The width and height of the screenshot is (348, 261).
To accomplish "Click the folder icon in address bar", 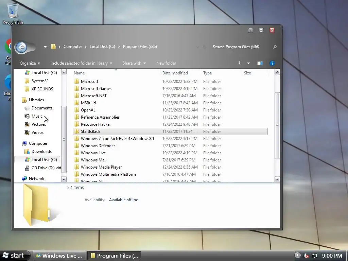I will (x=53, y=46).
